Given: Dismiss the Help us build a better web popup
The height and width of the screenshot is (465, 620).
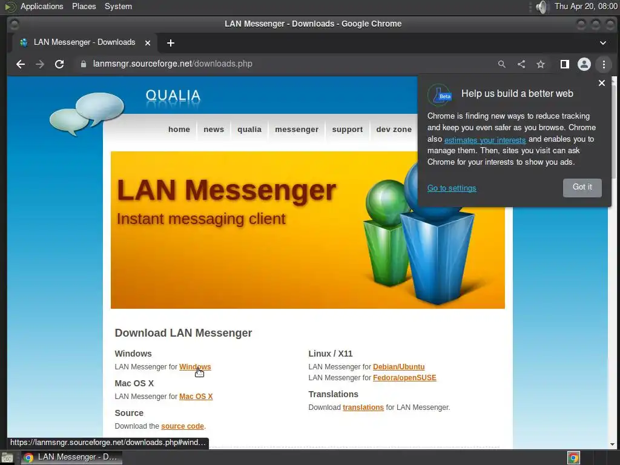Looking at the screenshot, I should click(x=602, y=83).
